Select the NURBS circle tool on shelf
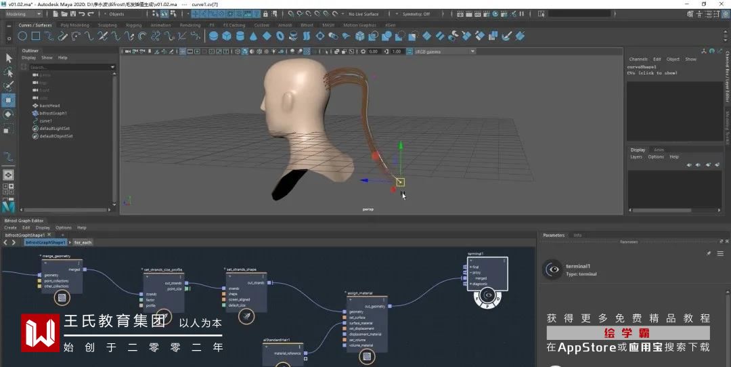The height and width of the screenshot is (367, 731). pyautogui.click(x=22, y=36)
